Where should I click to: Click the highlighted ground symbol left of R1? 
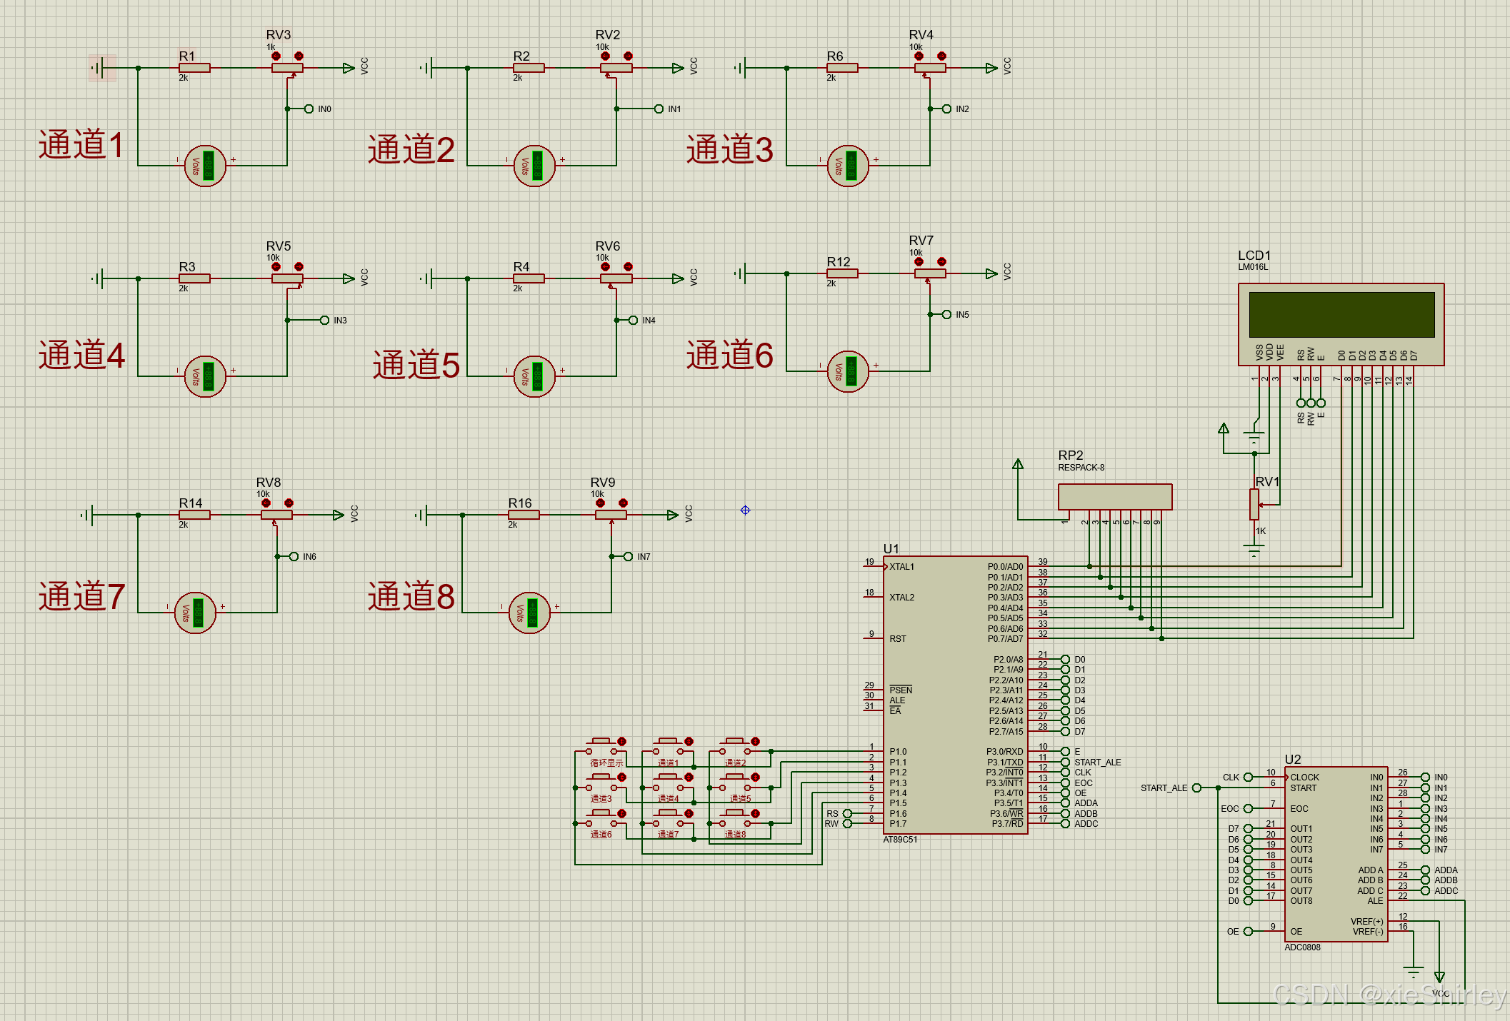click(101, 68)
